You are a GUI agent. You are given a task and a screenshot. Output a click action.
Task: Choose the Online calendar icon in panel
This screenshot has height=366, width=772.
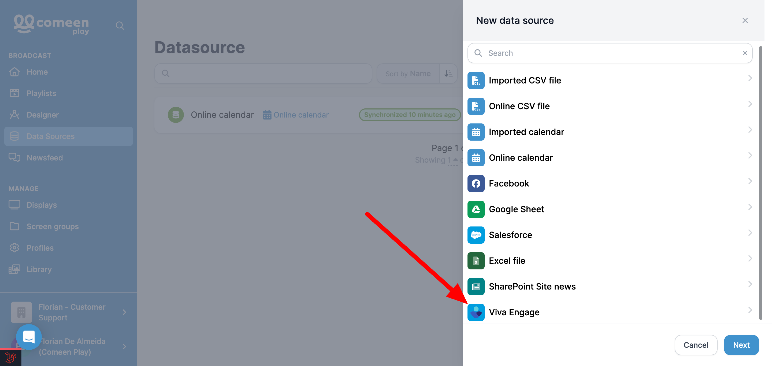[x=476, y=158]
